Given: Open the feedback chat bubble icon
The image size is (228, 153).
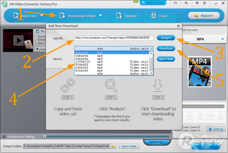Looking at the screenshot, I should click(x=197, y=3).
